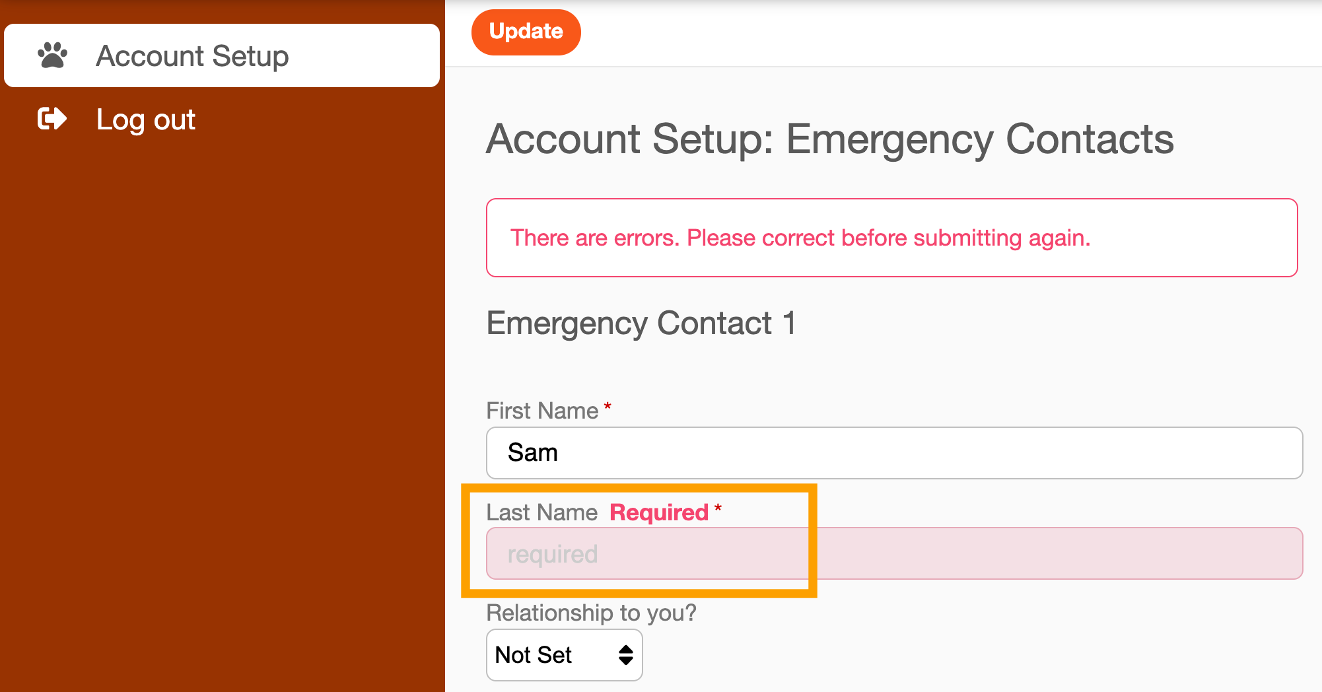
Task: Click the Account Setup: Emergency Contacts heading
Action: pos(830,139)
